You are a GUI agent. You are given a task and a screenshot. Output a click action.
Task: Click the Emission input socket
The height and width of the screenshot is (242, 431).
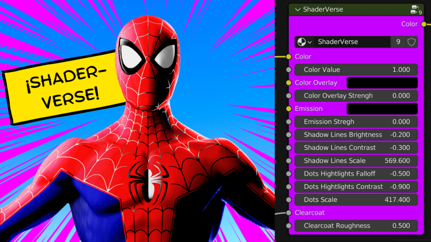click(289, 109)
